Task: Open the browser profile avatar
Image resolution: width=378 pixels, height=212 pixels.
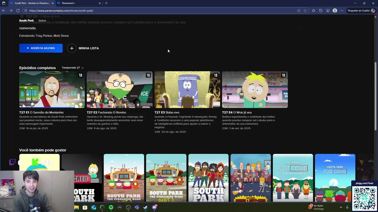Action: pos(335,11)
